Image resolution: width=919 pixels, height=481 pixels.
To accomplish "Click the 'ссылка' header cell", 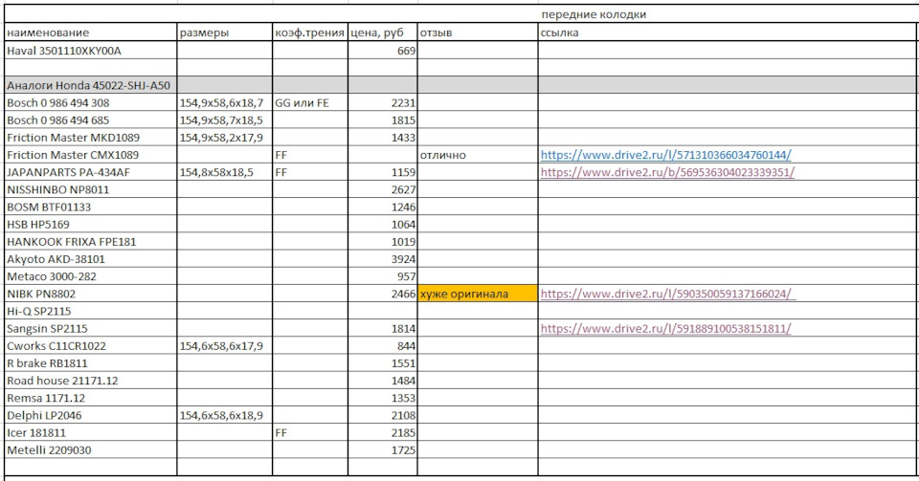I will coord(728,33).
